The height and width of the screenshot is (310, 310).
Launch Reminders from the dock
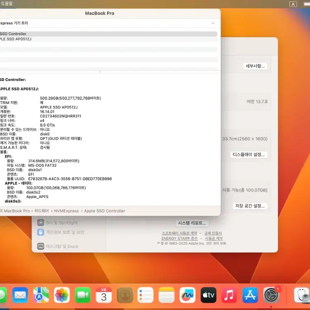[145, 295]
